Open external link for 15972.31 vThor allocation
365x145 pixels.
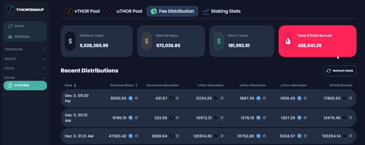(222, 118)
